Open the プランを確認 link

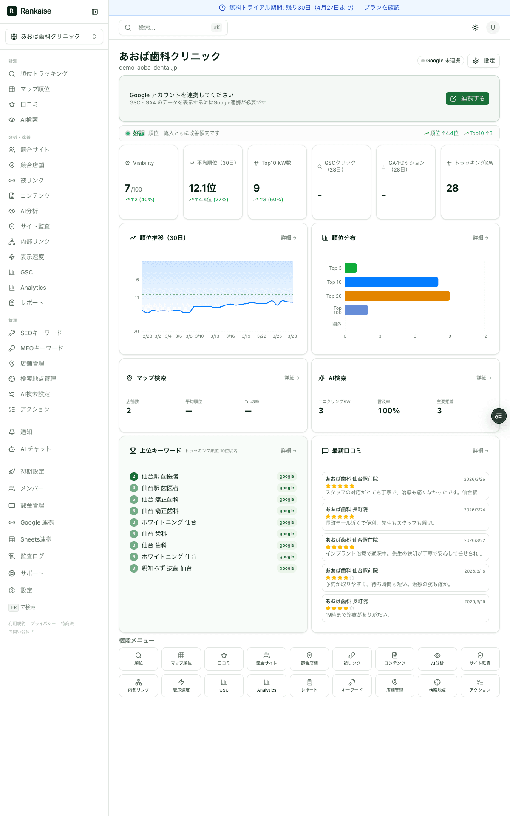(x=382, y=8)
